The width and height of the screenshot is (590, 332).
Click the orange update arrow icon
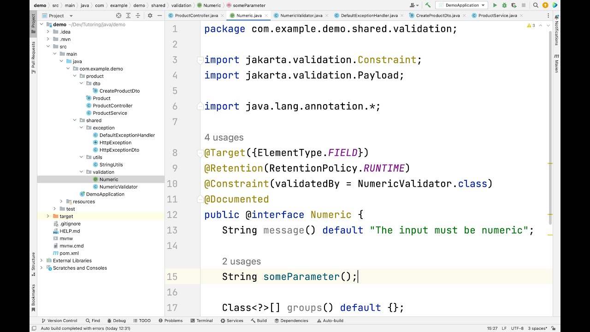point(545,6)
